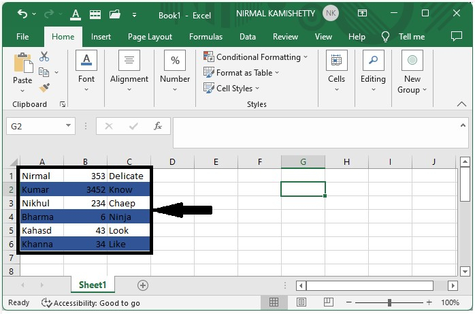Open Ribbon Display Options icon
The height and width of the screenshot is (314, 475).
tap(362, 13)
